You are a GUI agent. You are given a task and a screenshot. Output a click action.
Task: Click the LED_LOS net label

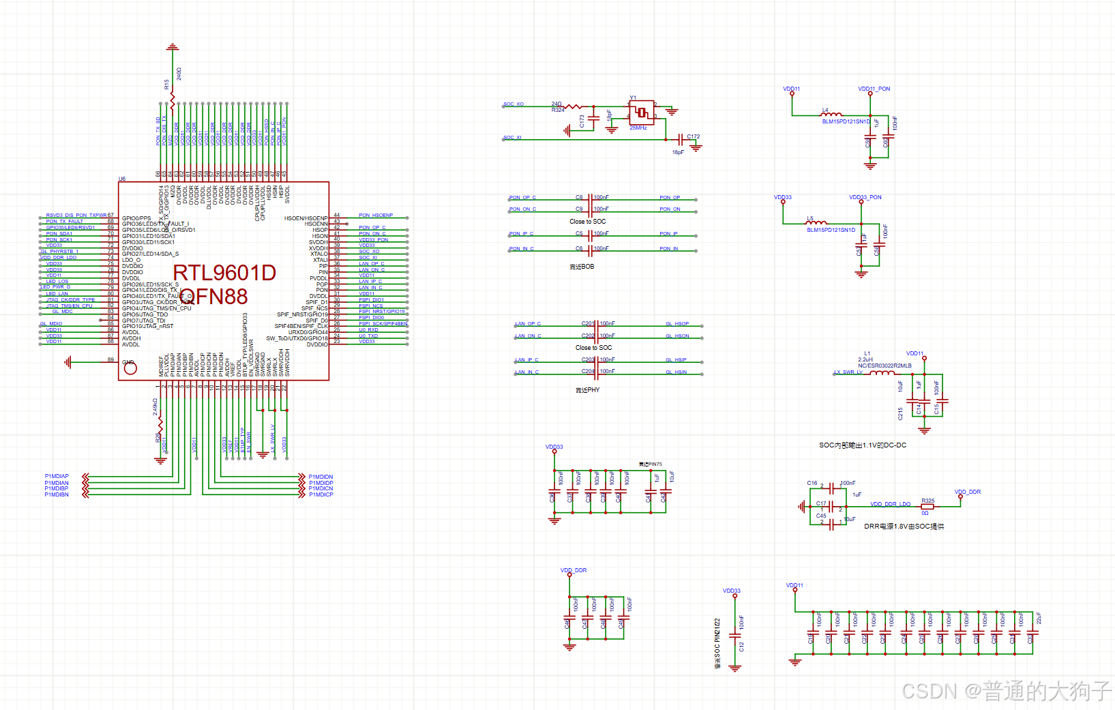point(57,281)
